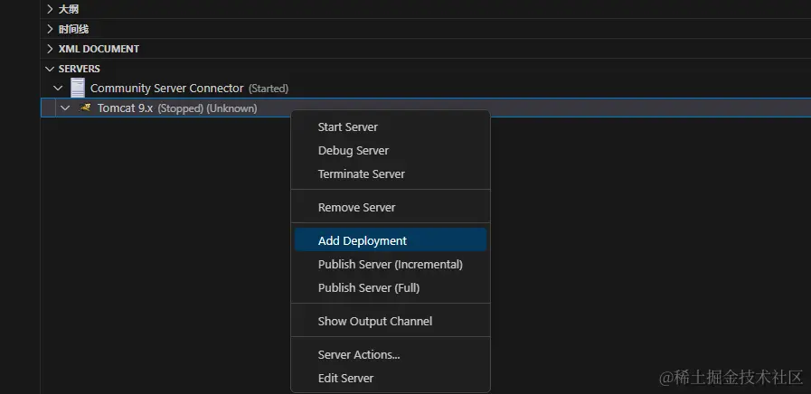Choose Publish Server (Incremental)
The image size is (811, 394).
point(391,264)
